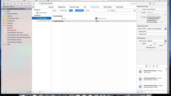This screenshot has height=96, width=171.
Task: Open the Project navigator folder icon
Action: [x=4, y=3]
